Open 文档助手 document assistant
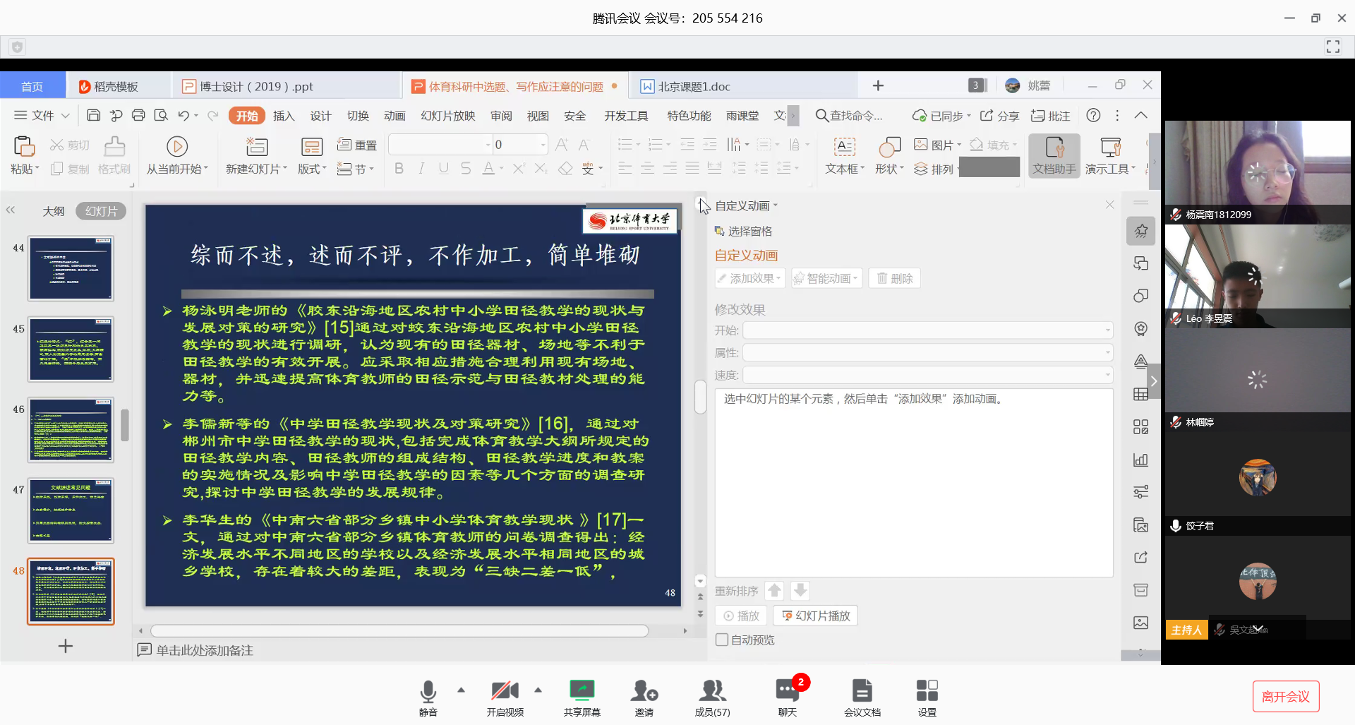 [x=1053, y=154]
